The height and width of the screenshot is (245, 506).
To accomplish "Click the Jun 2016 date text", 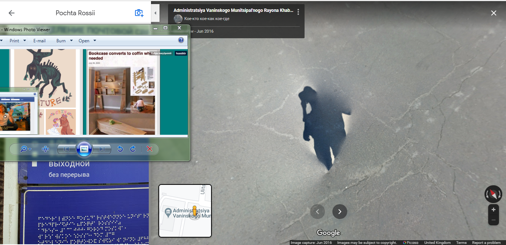I will [205, 31].
